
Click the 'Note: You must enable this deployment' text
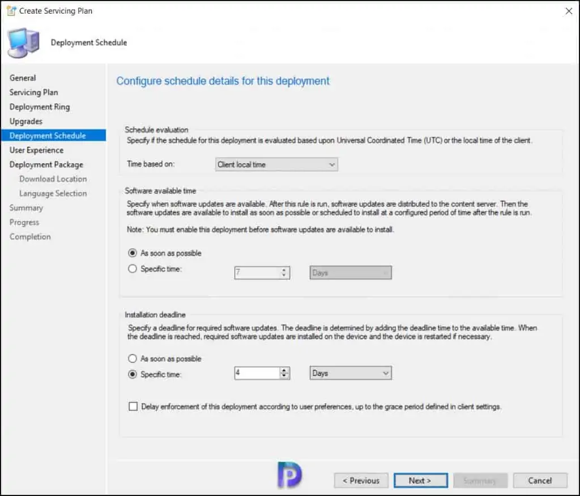pyautogui.click(x=261, y=230)
